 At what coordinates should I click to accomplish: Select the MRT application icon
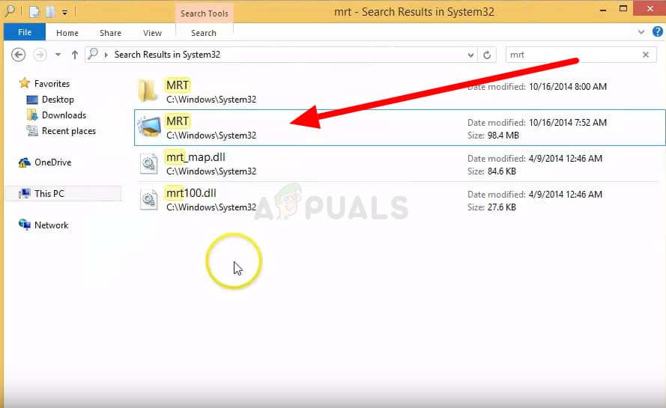coord(149,127)
